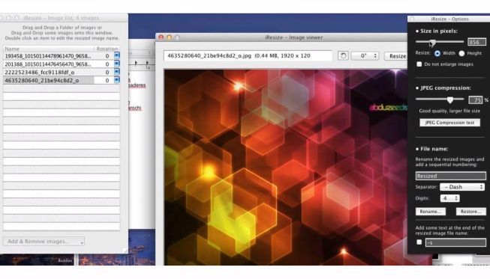
Task: Open rotation dropdown for 4635280640 image row
Action: pos(116,80)
